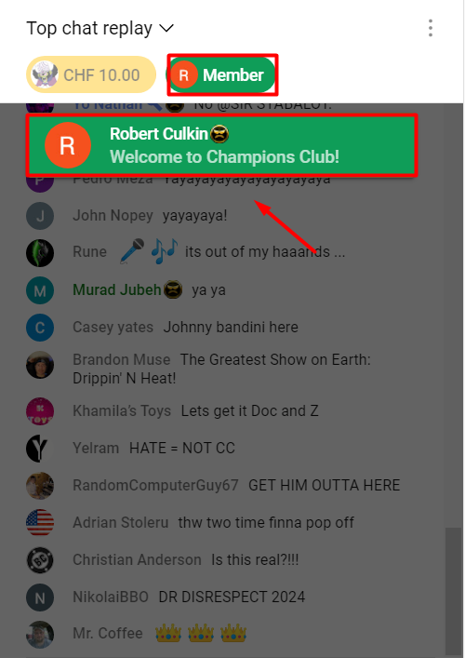The height and width of the screenshot is (658, 465).
Task: Click Yelram's black Y logo avatar
Action: [x=40, y=449]
